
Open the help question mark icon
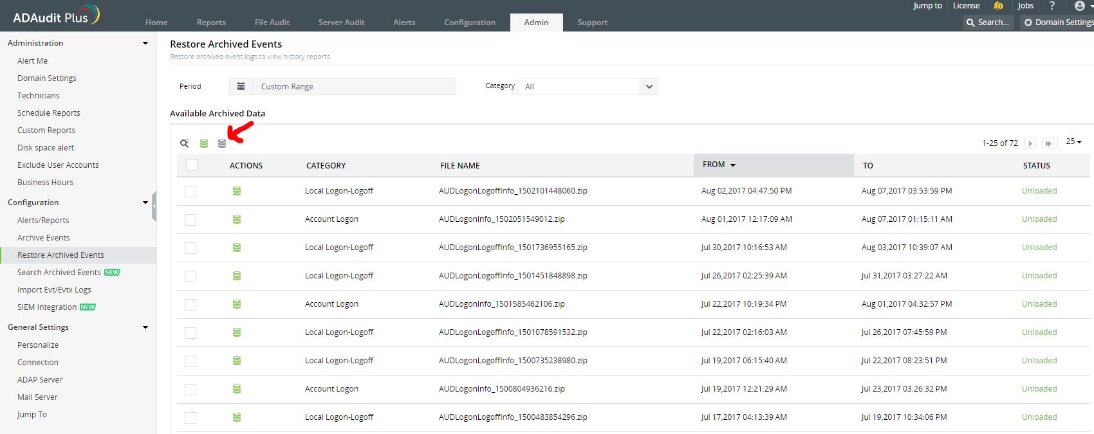1052,6
